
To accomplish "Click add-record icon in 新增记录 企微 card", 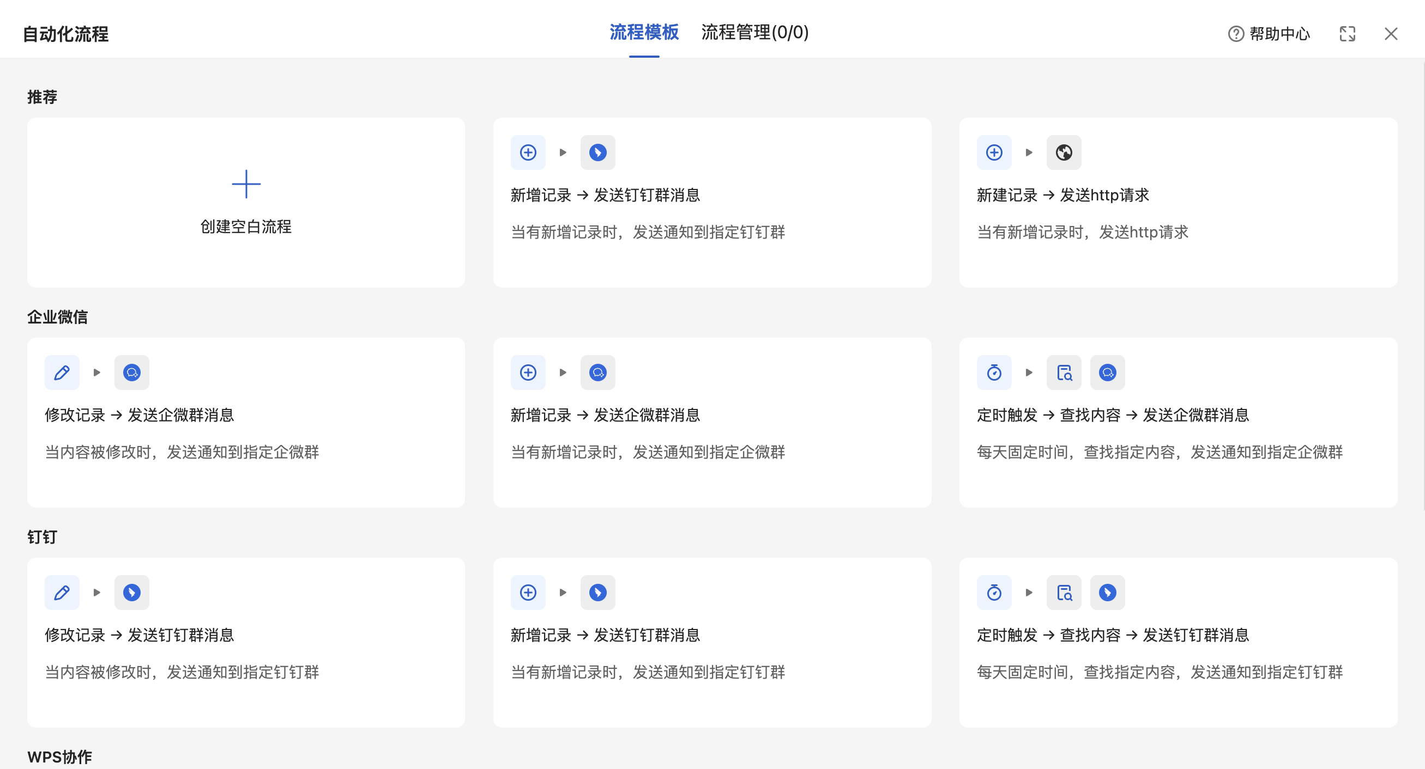I will (x=528, y=373).
